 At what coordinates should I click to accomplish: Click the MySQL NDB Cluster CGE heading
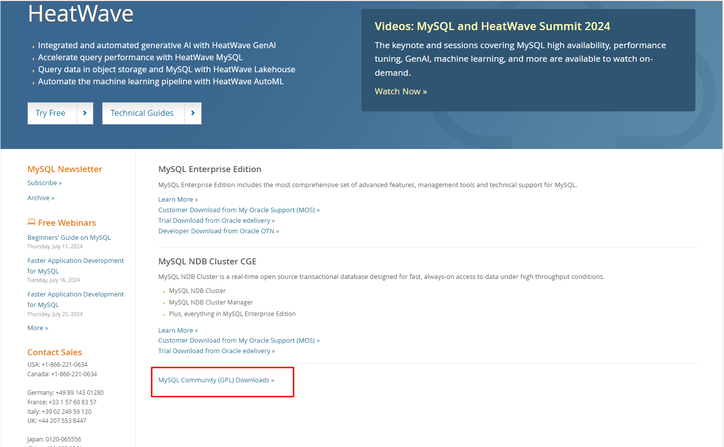[x=207, y=261]
